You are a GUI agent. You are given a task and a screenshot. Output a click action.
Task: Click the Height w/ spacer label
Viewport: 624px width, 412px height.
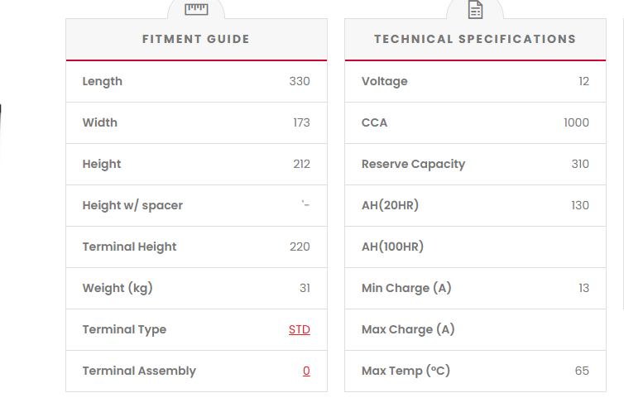pos(132,205)
